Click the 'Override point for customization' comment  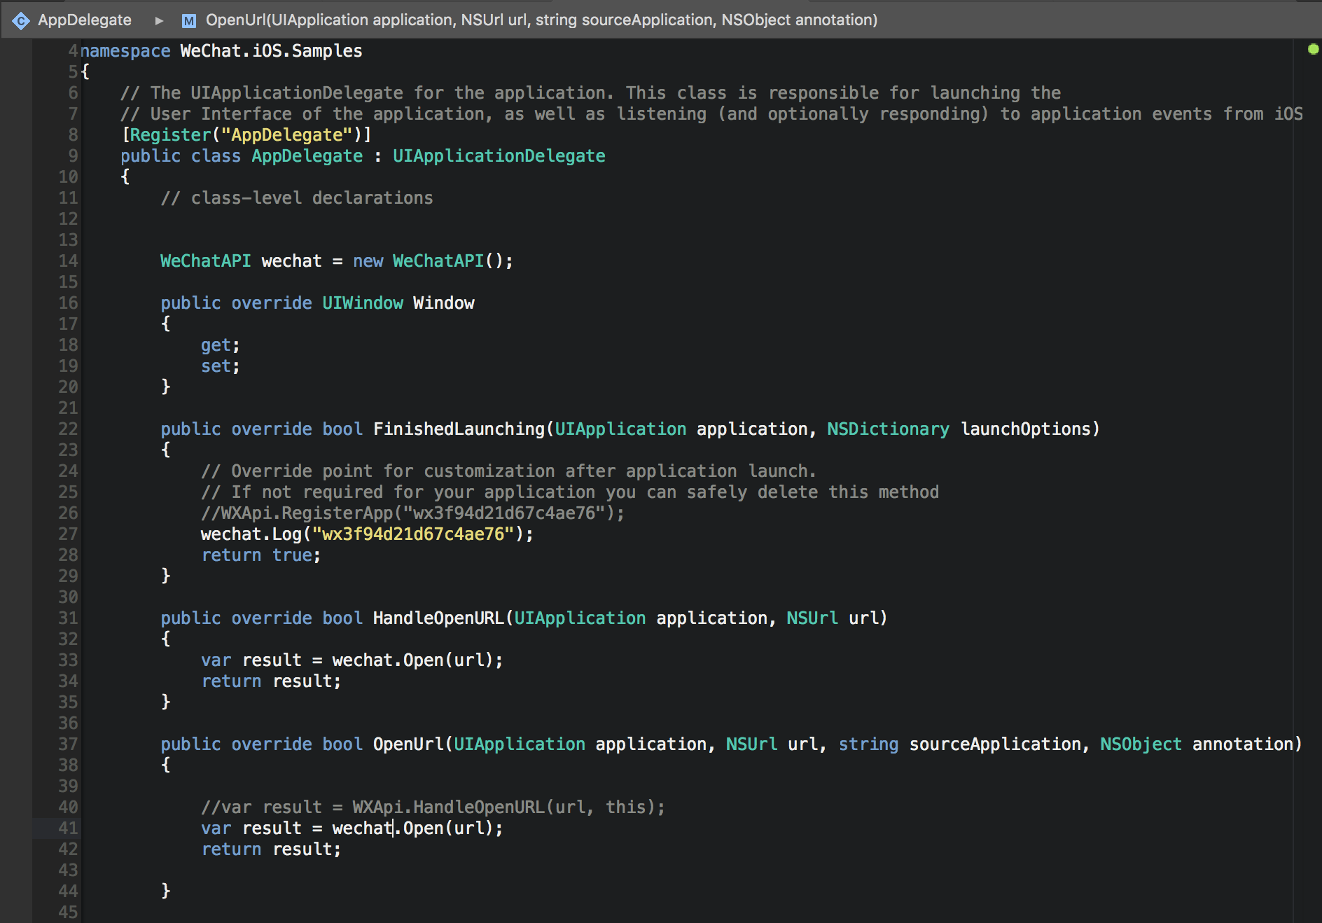click(x=508, y=471)
